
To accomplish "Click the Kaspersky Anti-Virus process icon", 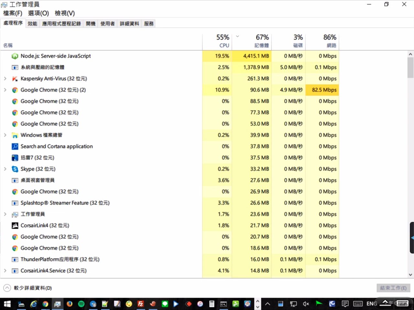I will point(15,79).
